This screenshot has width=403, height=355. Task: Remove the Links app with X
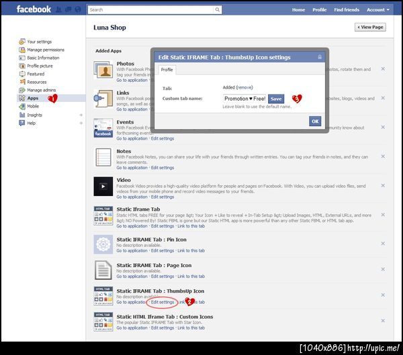click(x=383, y=98)
